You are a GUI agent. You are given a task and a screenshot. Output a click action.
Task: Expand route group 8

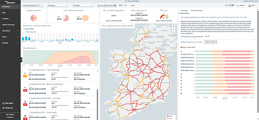click(x=195, y=93)
